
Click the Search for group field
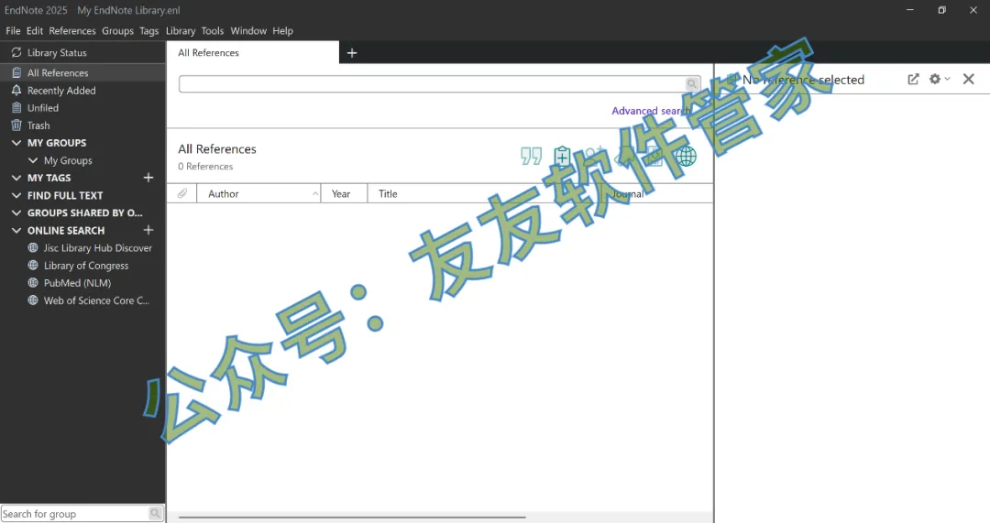tap(74, 514)
